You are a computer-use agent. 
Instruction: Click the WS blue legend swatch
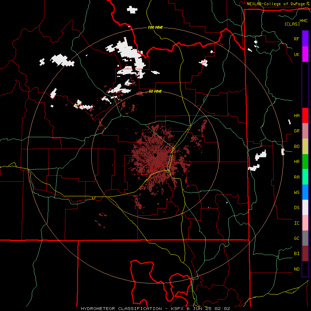click(305, 192)
